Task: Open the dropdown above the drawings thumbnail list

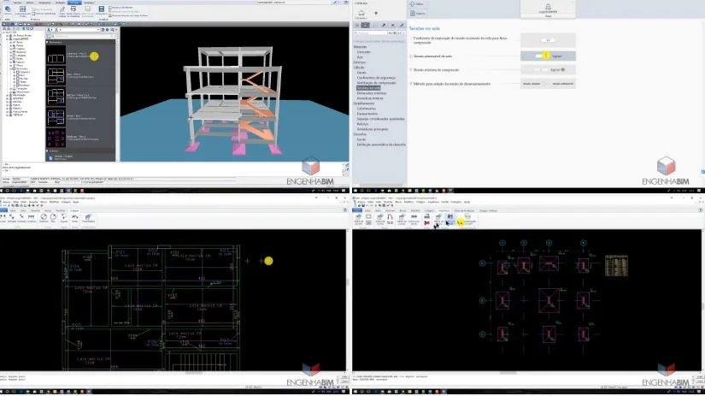Action: coord(73,30)
